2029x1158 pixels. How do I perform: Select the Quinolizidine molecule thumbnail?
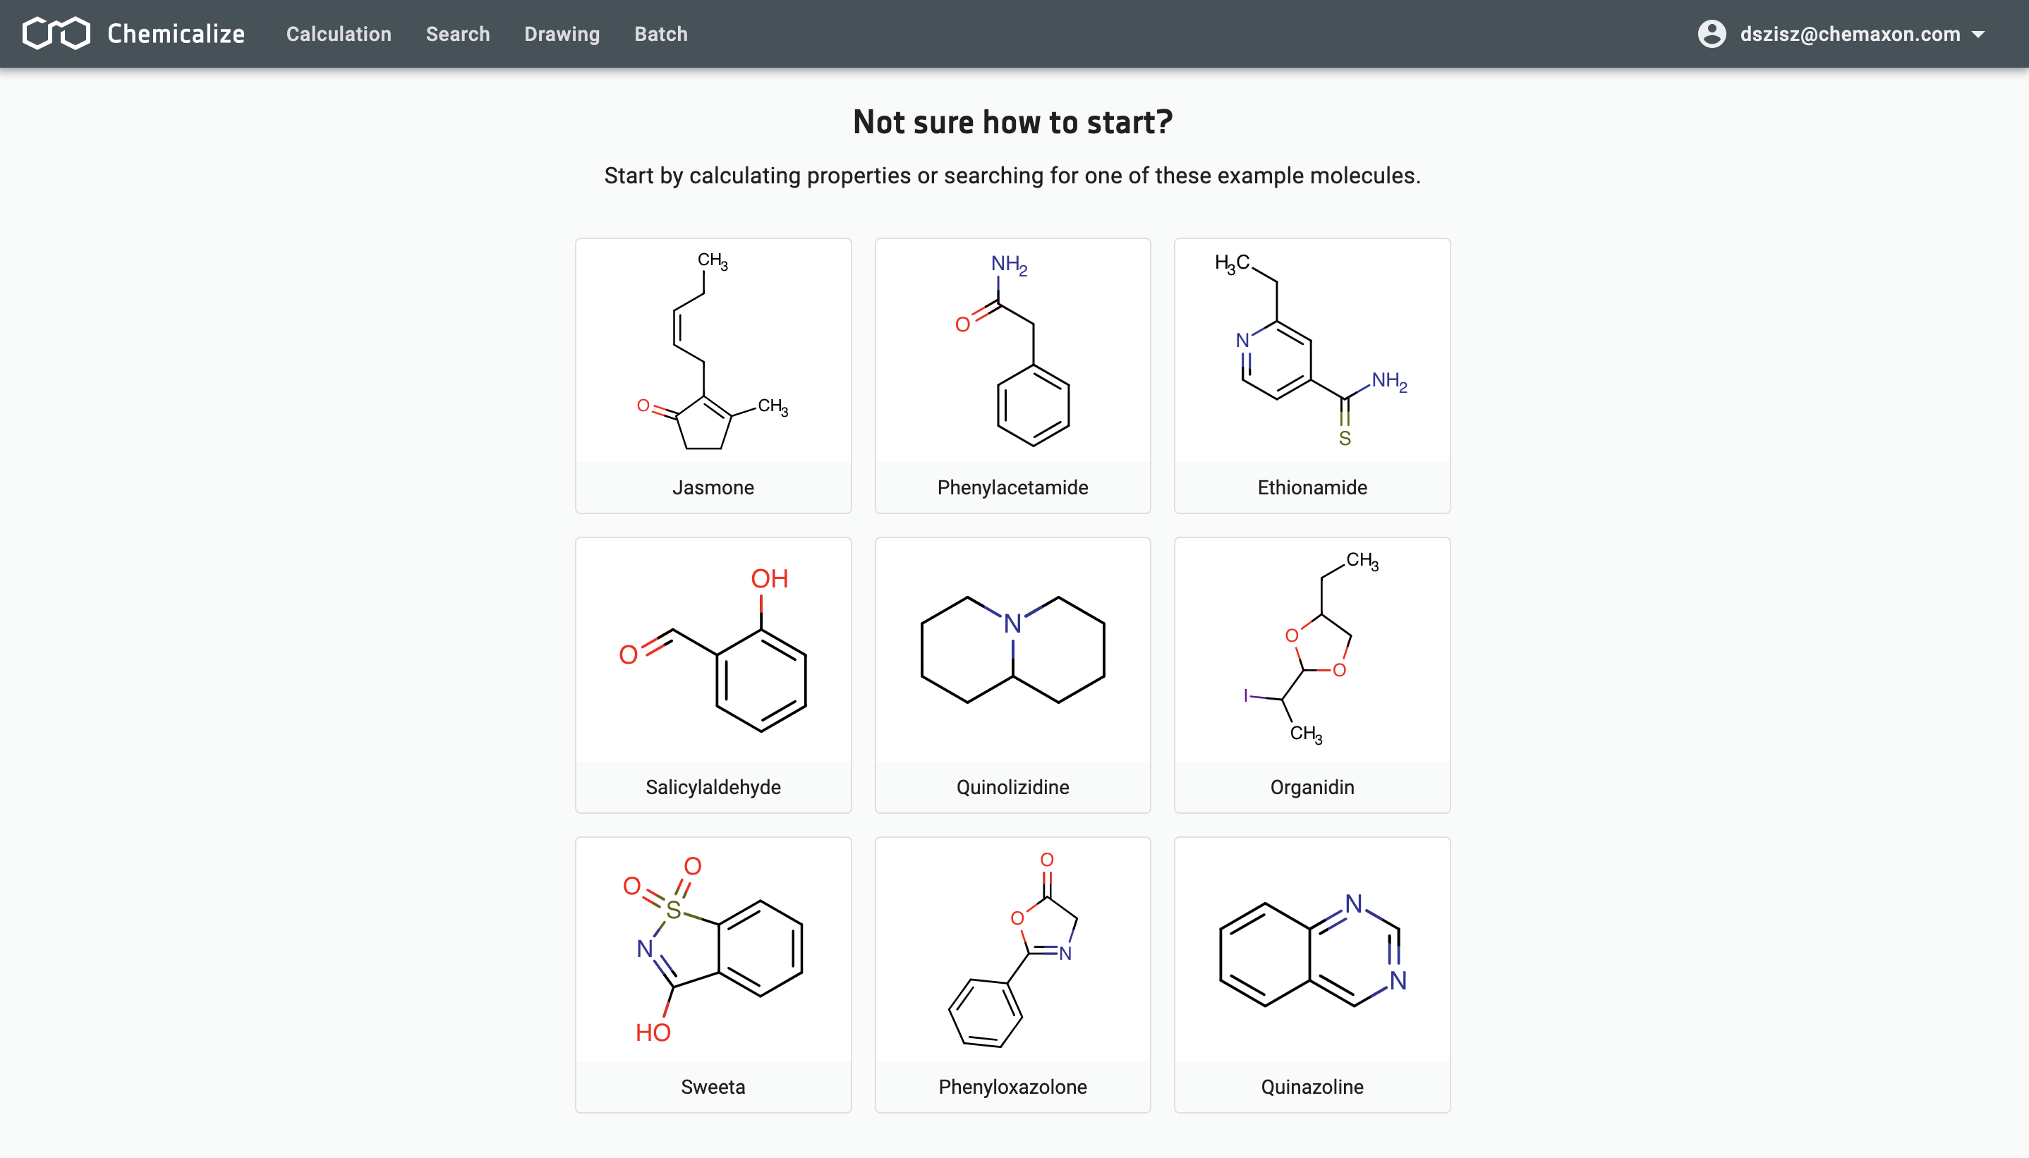point(1013,674)
